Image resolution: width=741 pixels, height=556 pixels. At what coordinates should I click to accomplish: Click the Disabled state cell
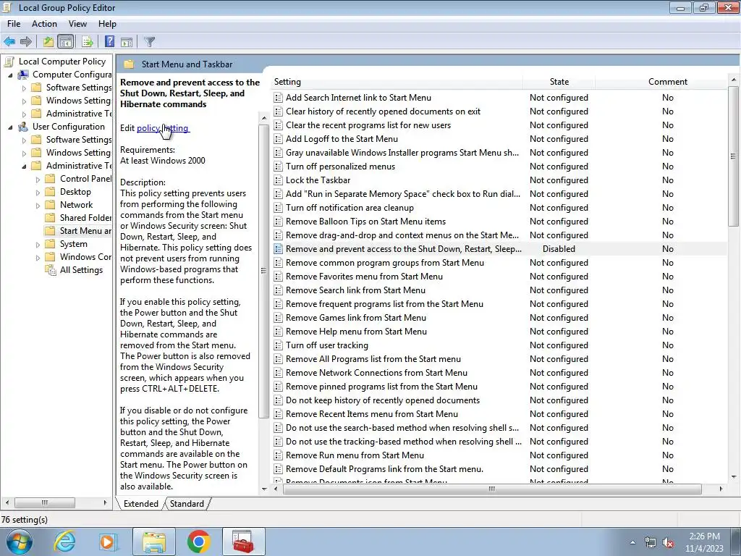[559, 249]
